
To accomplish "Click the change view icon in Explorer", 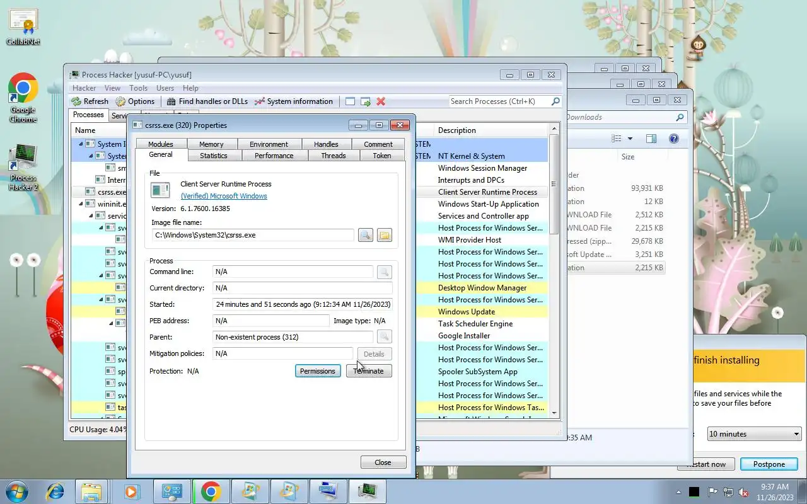I will [617, 139].
